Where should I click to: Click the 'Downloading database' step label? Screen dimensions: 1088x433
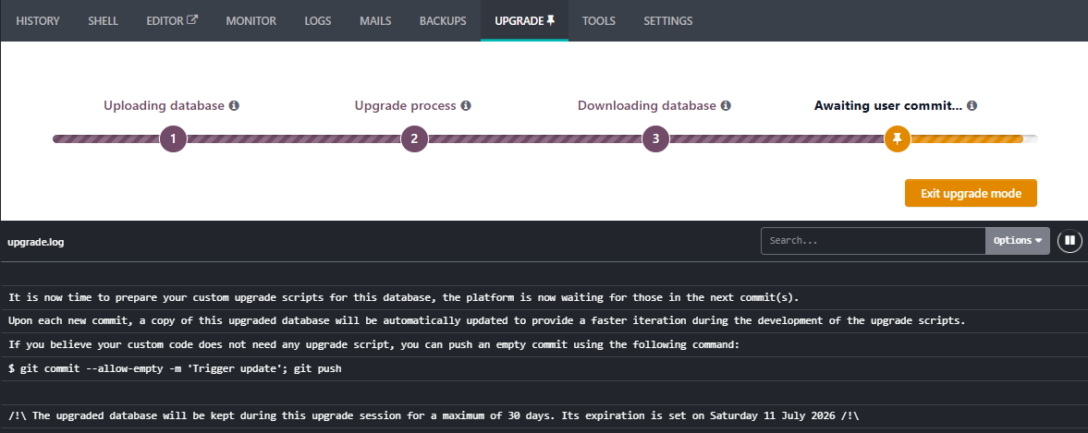point(647,106)
